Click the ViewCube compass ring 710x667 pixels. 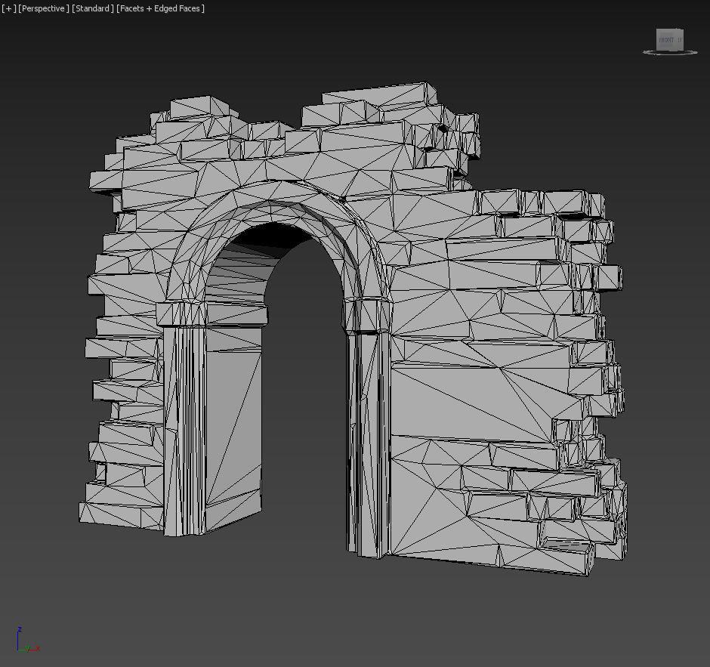click(670, 53)
